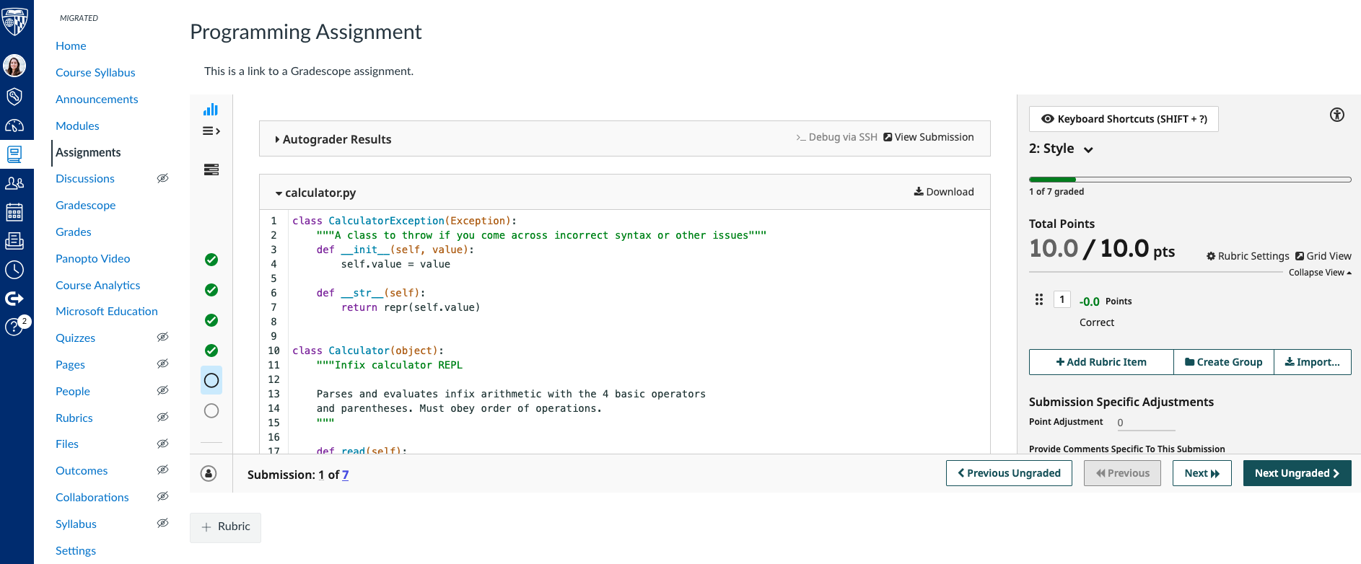Click Create Group button
The width and height of the screenshot is (1361, 564).
coord(1224,362)
